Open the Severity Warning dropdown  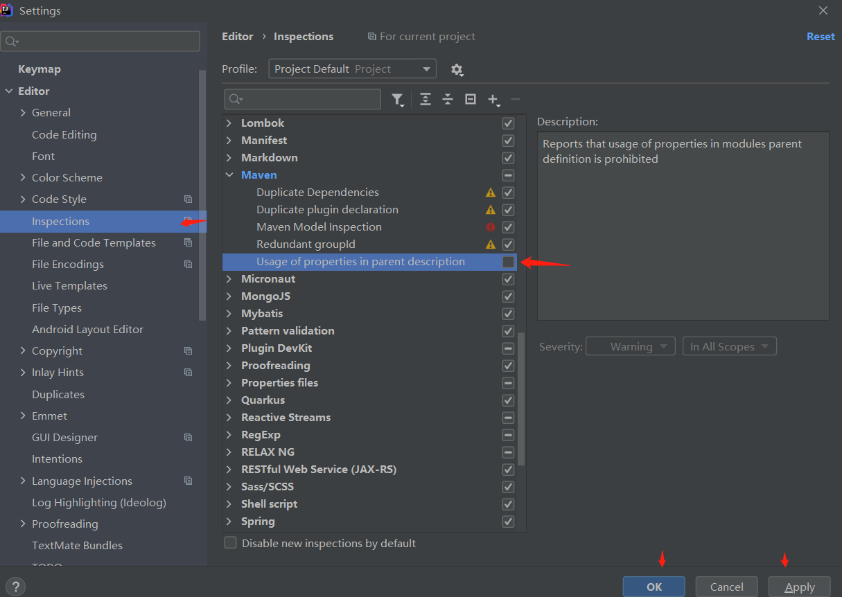631,346
